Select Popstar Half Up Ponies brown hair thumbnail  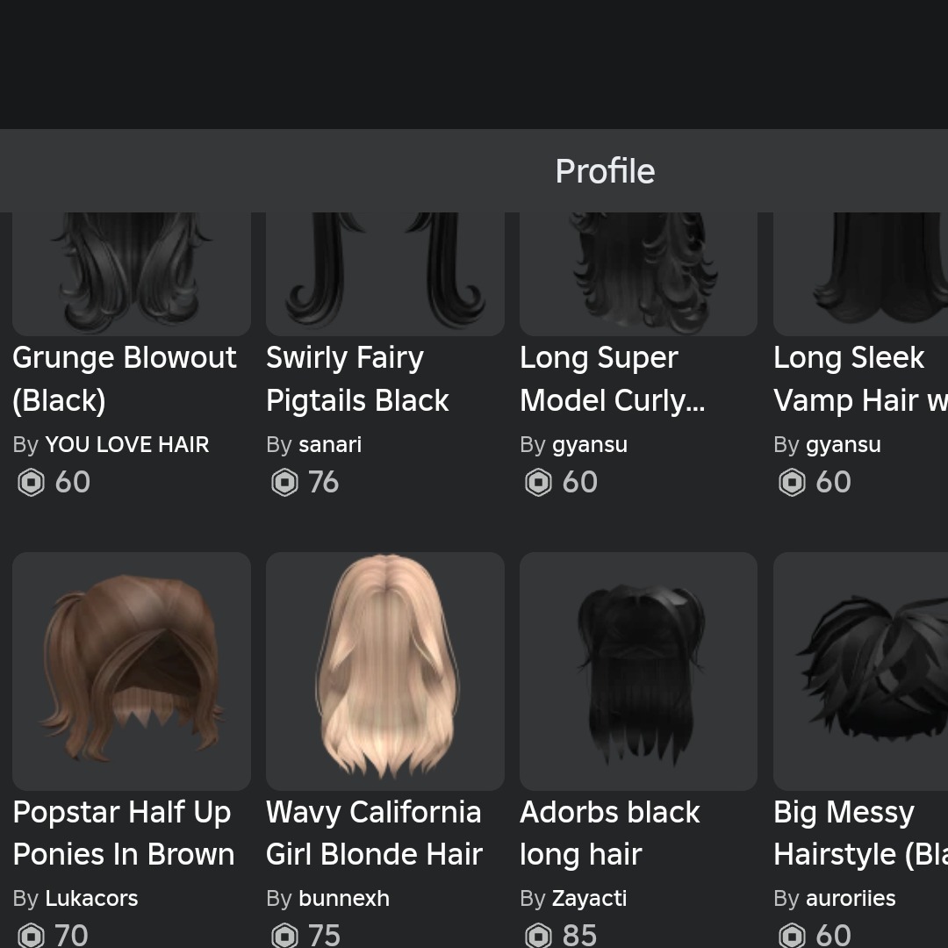(132, 671)
